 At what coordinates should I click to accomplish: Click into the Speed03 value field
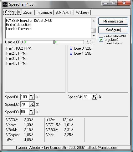click(25, 112)
